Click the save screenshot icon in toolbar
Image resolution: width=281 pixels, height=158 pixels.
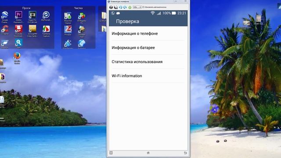(116, 7)
